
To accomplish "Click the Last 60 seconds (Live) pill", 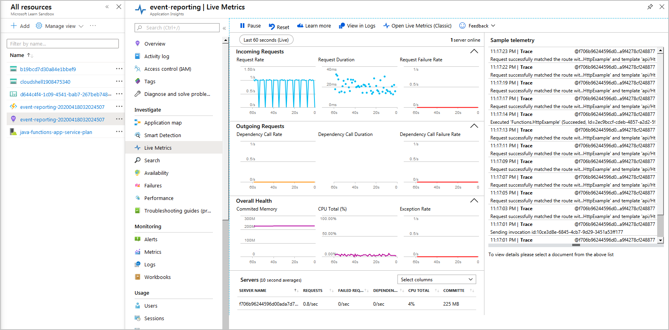I will pyautogui.click(x=266, y=40).
